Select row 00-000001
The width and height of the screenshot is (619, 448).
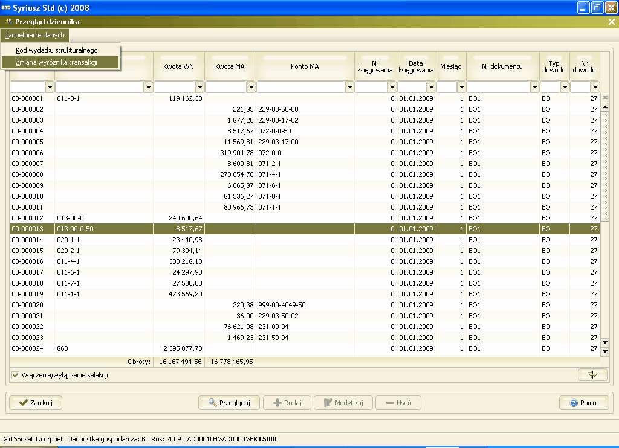tap(305, 98)
